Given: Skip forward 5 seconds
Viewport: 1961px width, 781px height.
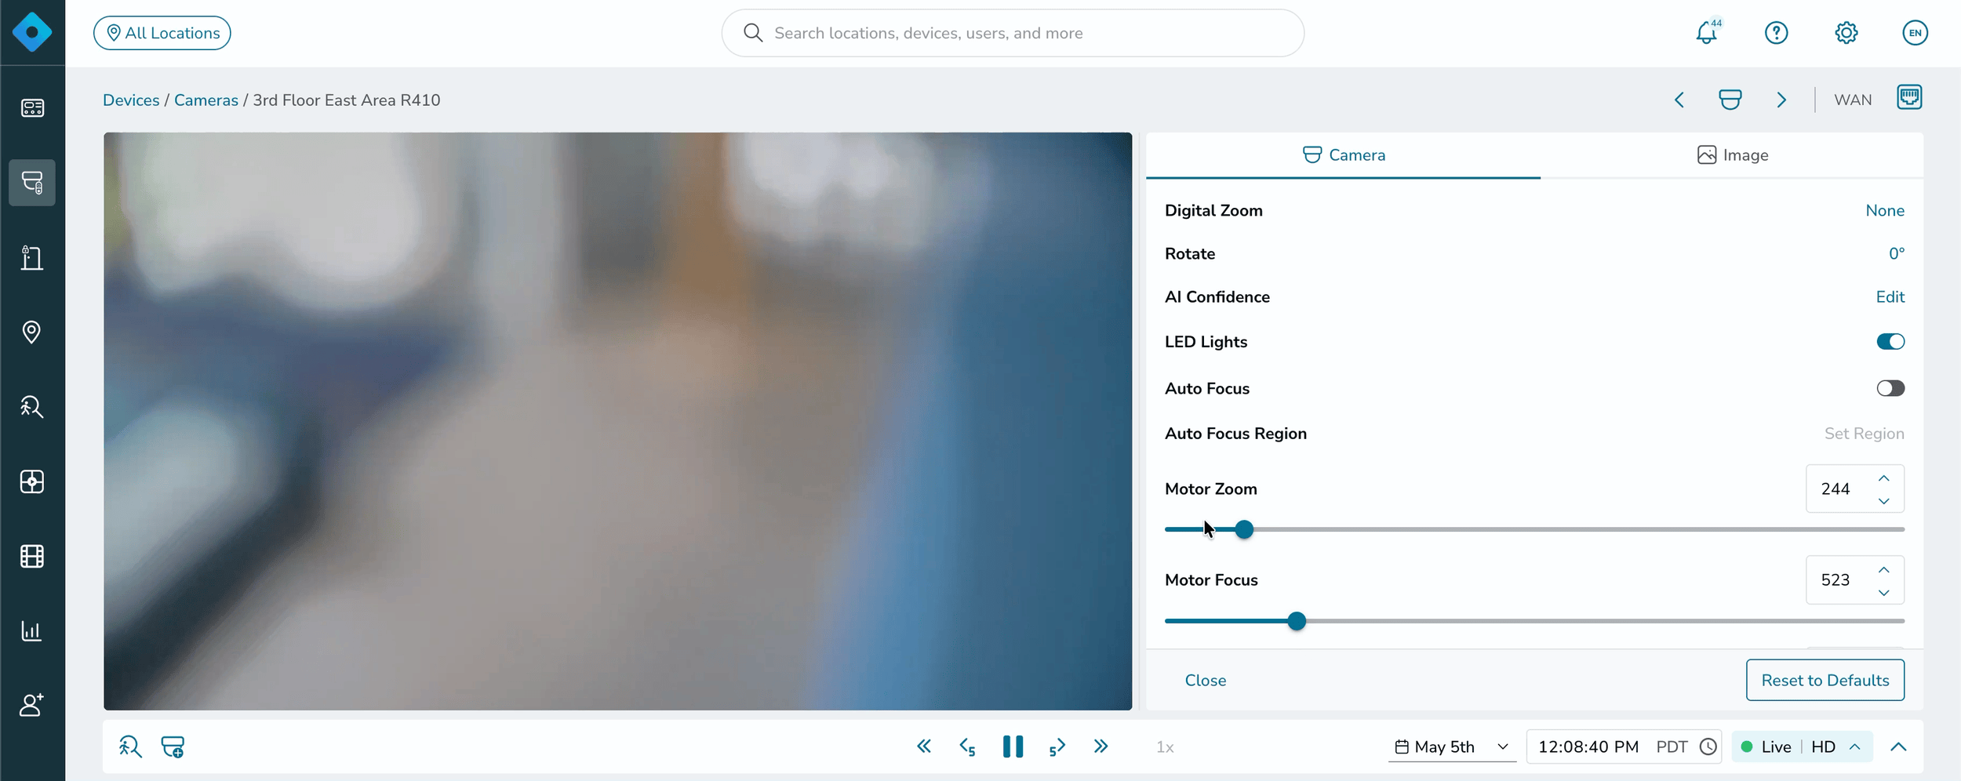Looking at the screenshot, I should [x=1057, y=747].
